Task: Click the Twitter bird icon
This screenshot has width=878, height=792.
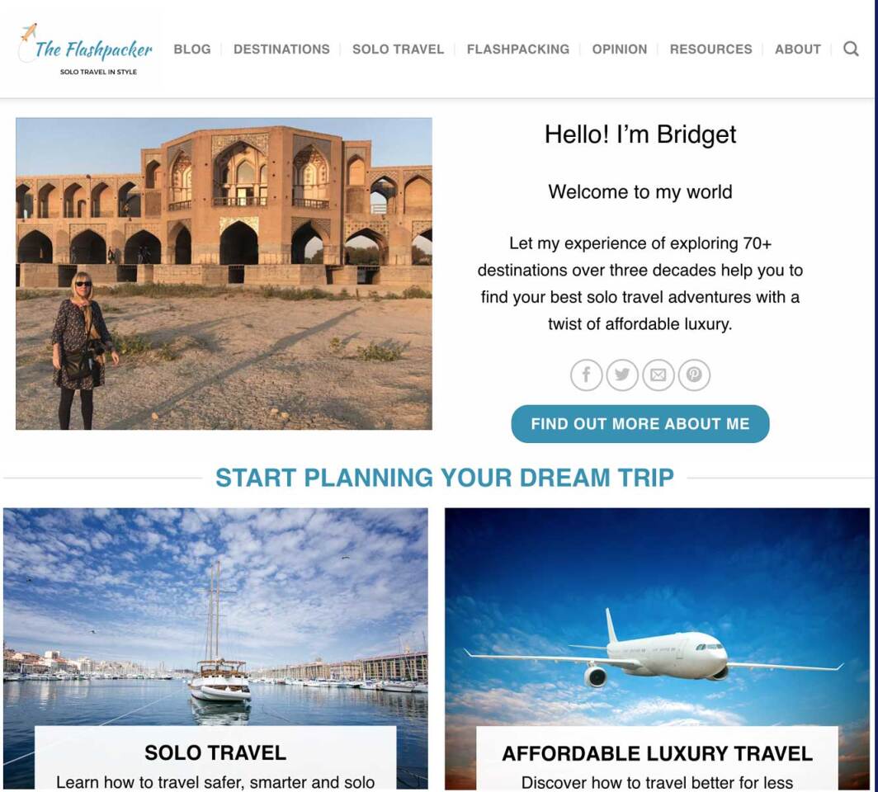Action: pyautogui.click(x=622, y=375)
